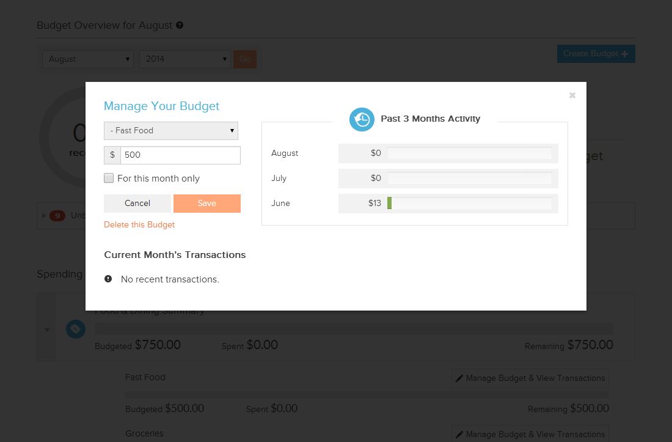Click the Food & Dining Budgeted $750.00 value
Image resolution: width=672 pixels, height=442 pixels.
pyautogui.click(x=158, y=345)
